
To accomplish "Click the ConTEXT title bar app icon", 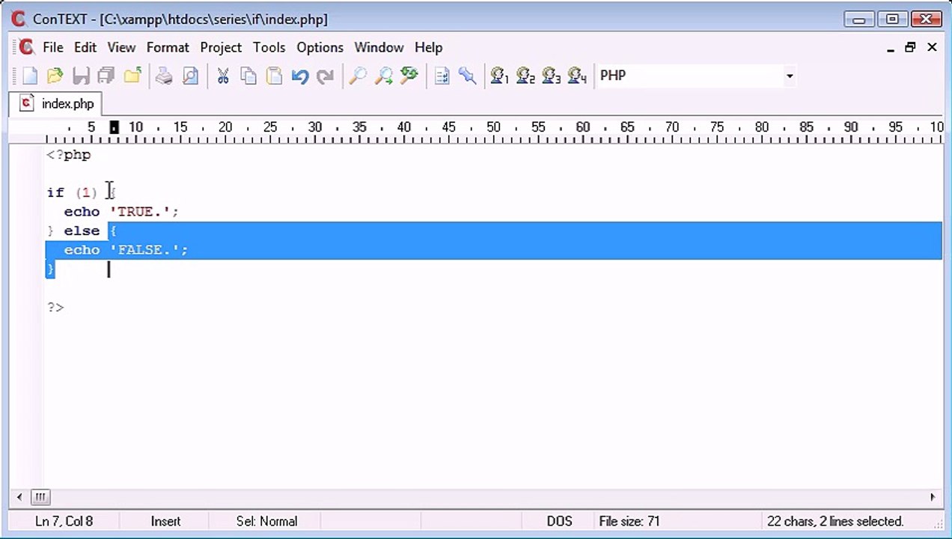I will [x=19, y=19].
